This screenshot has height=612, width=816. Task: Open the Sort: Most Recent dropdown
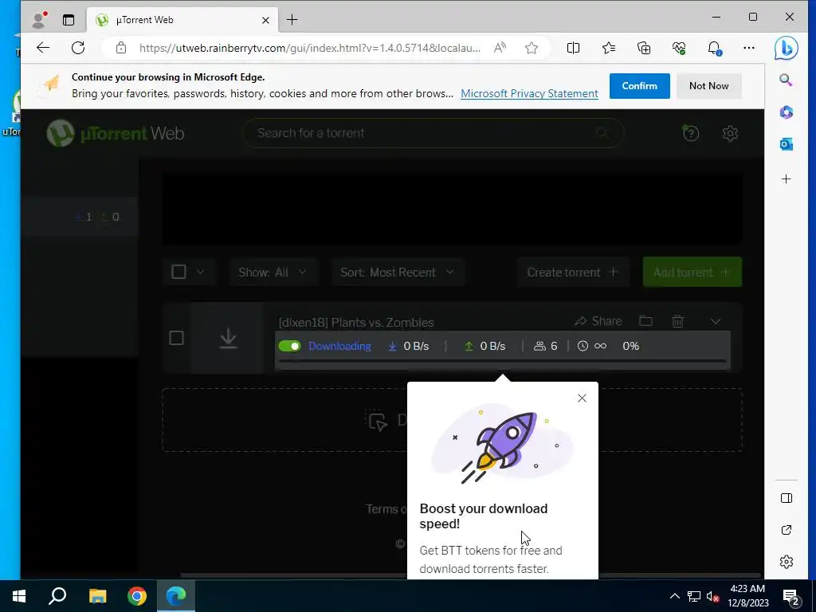[398, 273]
